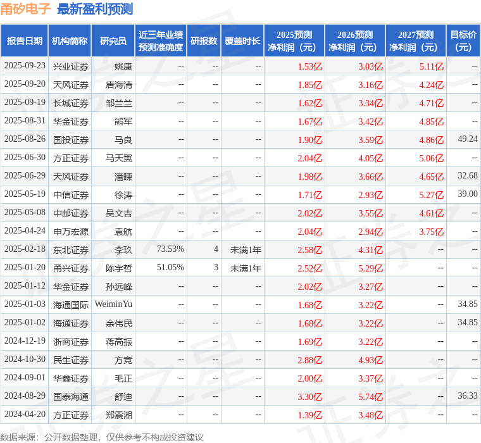481x443 pixels.
Task: Click 甬兴证券 institution name
Action: [71, 268]
